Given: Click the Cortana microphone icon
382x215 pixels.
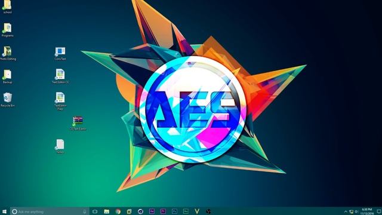Looking at the screenshot, I should pos(85,211).
